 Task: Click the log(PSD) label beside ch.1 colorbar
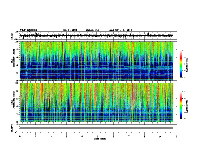[x=187, y=65]
